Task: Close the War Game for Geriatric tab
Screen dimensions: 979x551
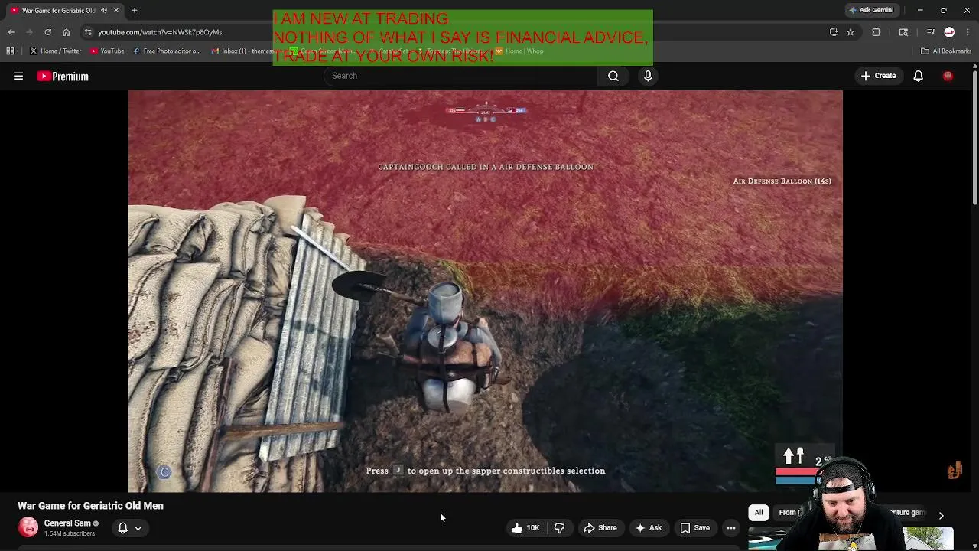Action: [115, 10]
